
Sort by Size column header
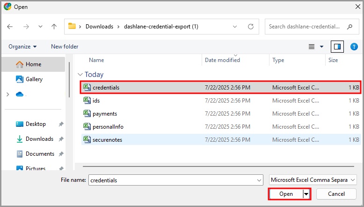pos(333,60)
